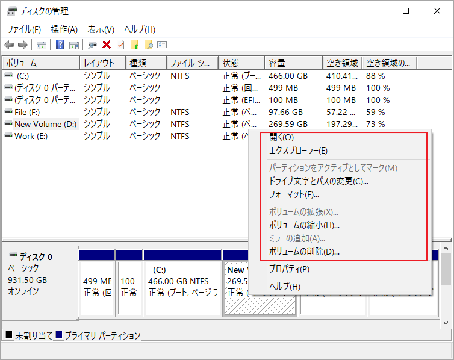The image size is (454, 360).
Task: Click the drive icon beside (C:) row
Action: click(8, 75)
